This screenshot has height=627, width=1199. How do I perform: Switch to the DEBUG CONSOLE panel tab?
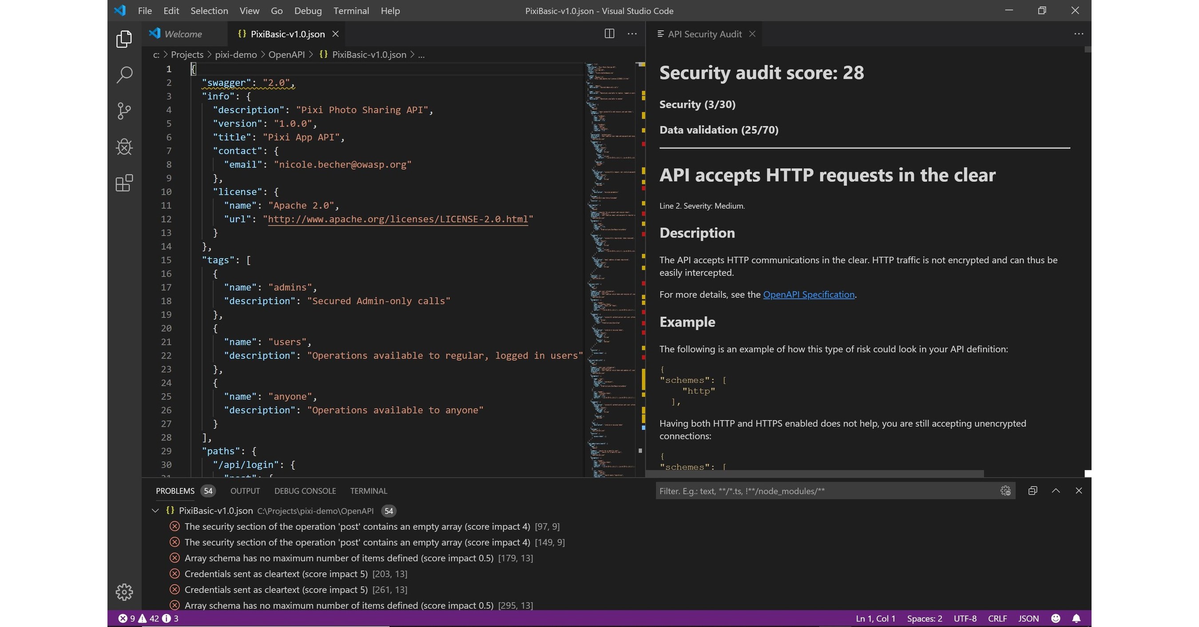[305, 491]
